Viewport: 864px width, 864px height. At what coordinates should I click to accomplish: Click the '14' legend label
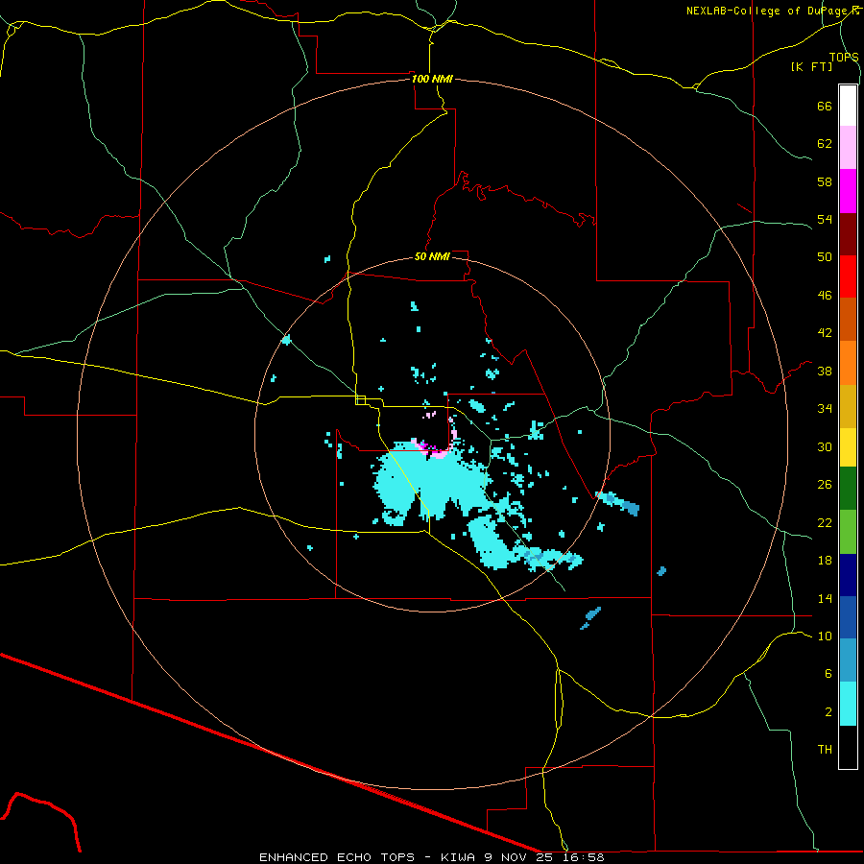tap(825, 598)
